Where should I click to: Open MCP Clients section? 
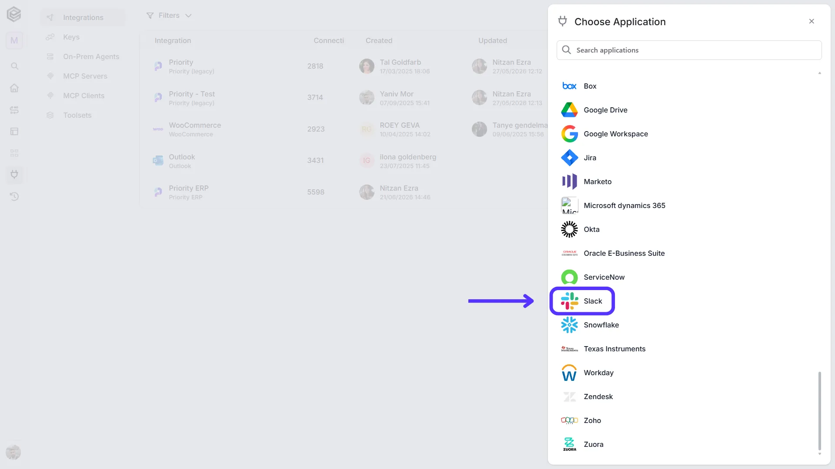(x=83, y=96)
